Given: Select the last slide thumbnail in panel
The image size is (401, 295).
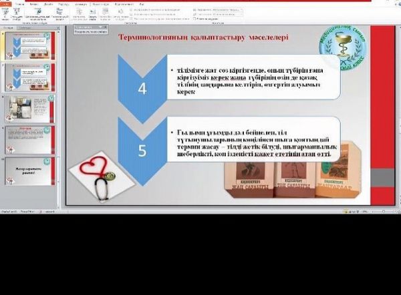Looking at the screenshot, I should coord(30,172).
